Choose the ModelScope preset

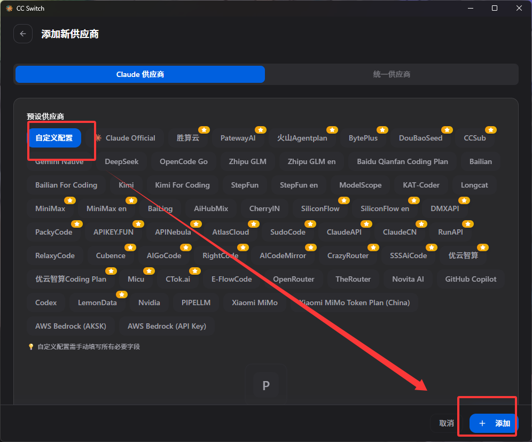coord(361,185)
